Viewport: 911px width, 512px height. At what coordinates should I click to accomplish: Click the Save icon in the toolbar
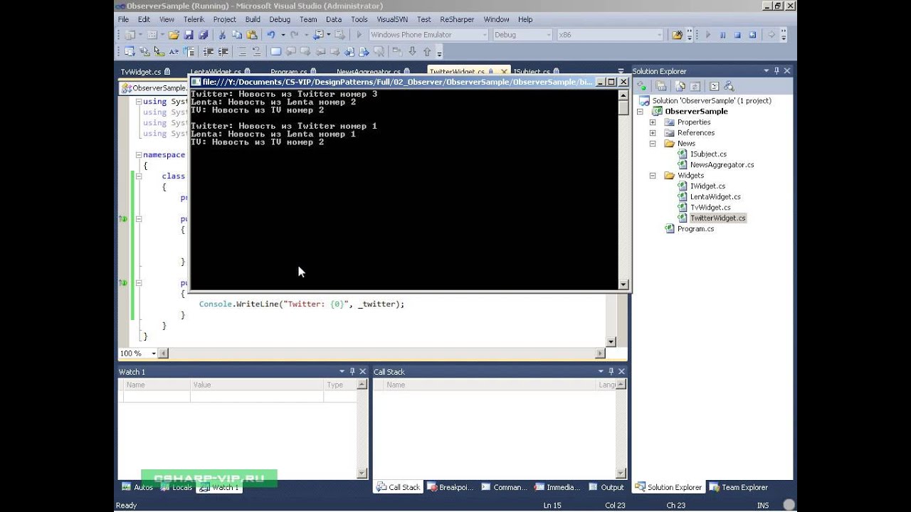pos(189,35)
